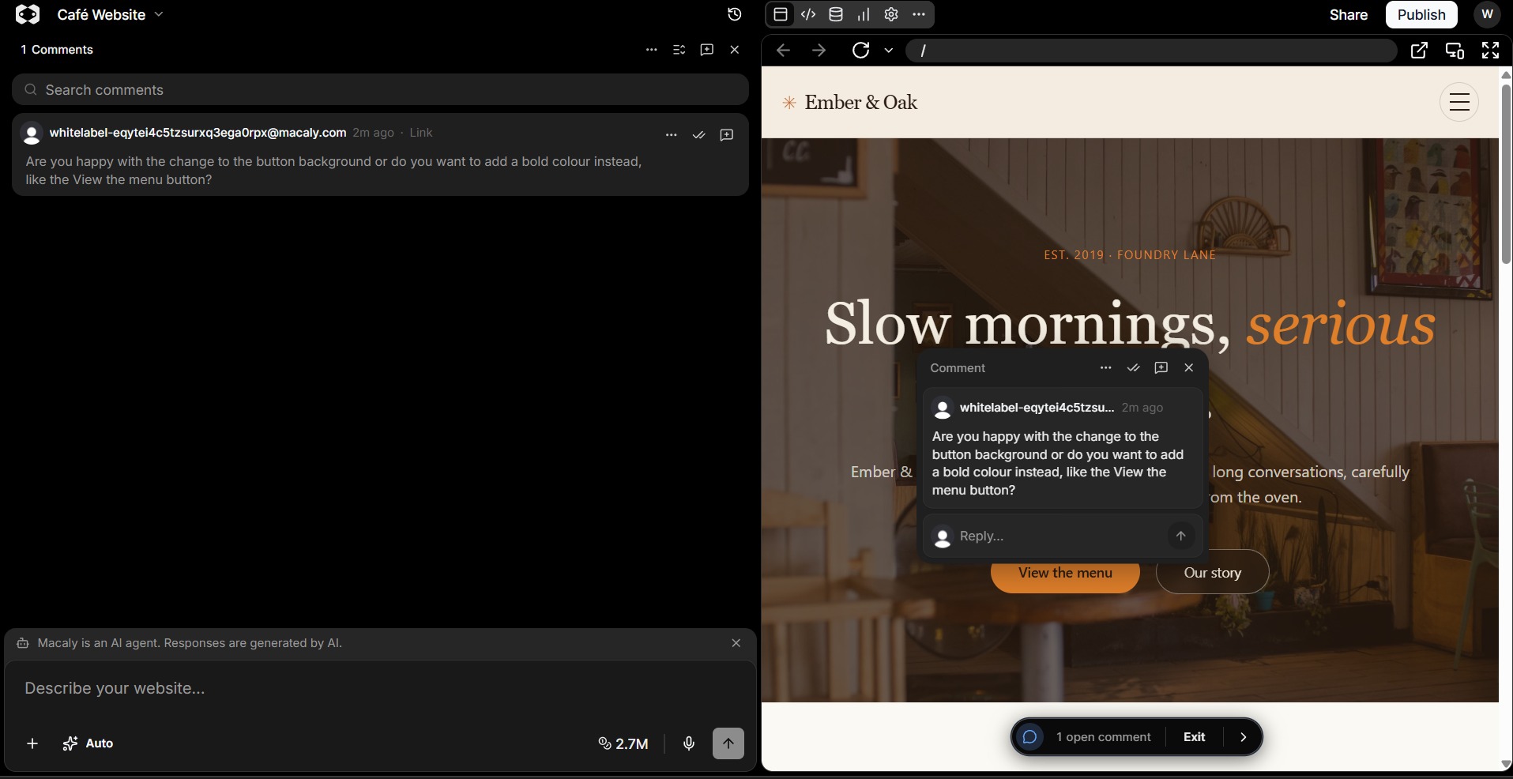Enter fullscreen preview mode
The height and width of the screenshot is (779, 1513).
pos(1490,51)
